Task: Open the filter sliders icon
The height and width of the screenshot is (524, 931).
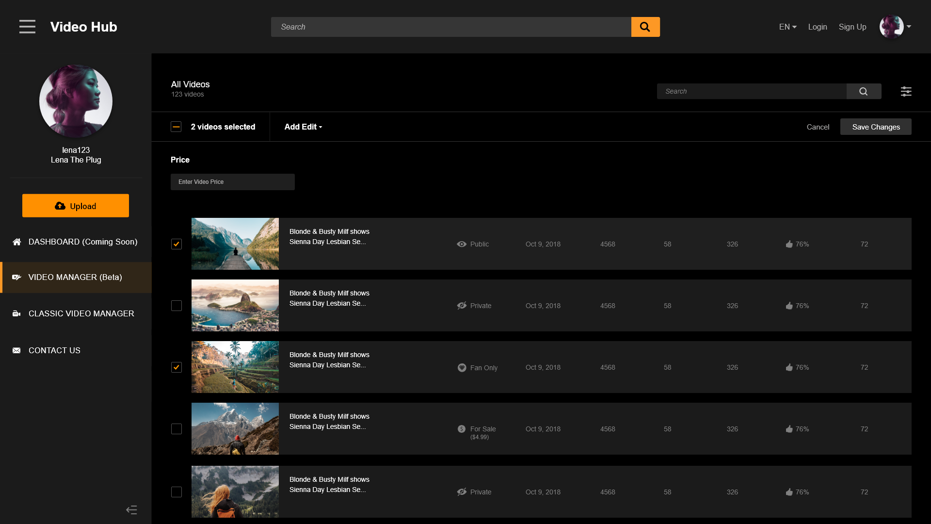Action: [x=906, y=91]
